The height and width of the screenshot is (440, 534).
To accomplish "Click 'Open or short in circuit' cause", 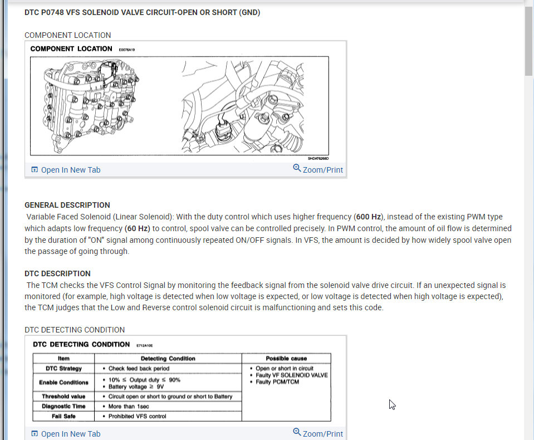I will point(285,369).
